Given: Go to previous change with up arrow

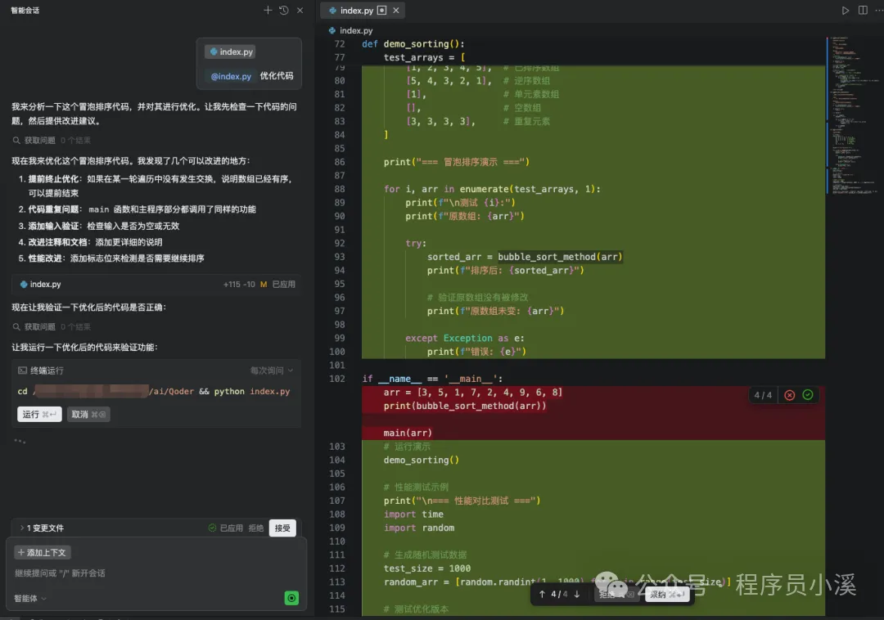Looking at the screenshot, I should 542,594.
